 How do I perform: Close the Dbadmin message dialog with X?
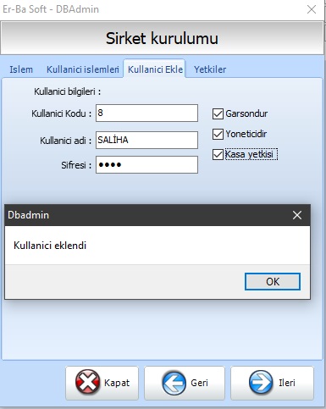pyautogui.click(x=297, y=215)
